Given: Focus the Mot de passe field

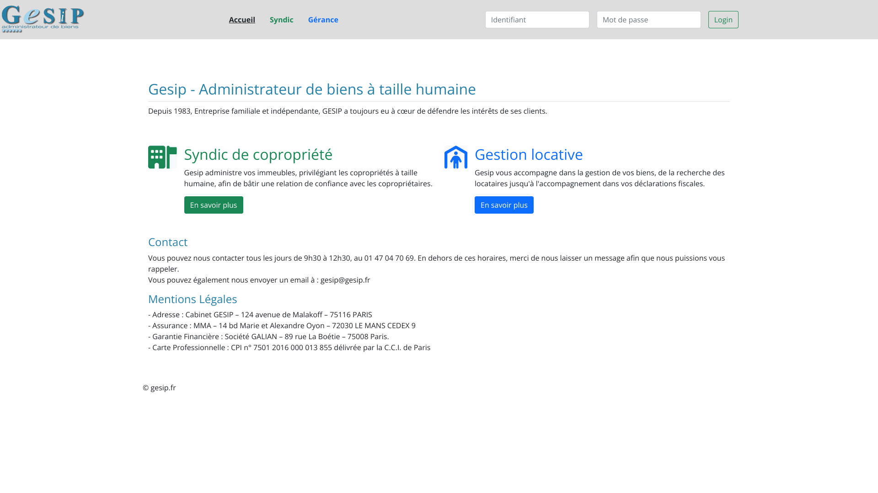Looking at the screenshot, I should pyautogui.click(x=648, y=20).
